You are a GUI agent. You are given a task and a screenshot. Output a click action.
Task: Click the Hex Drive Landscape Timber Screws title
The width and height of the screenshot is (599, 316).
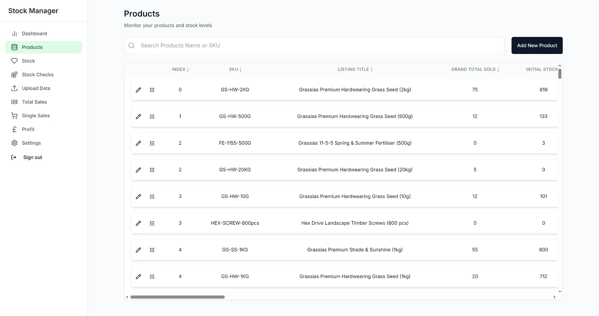(355, 223)
